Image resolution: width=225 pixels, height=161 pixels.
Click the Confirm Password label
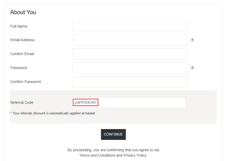click(x=26, y=82)
